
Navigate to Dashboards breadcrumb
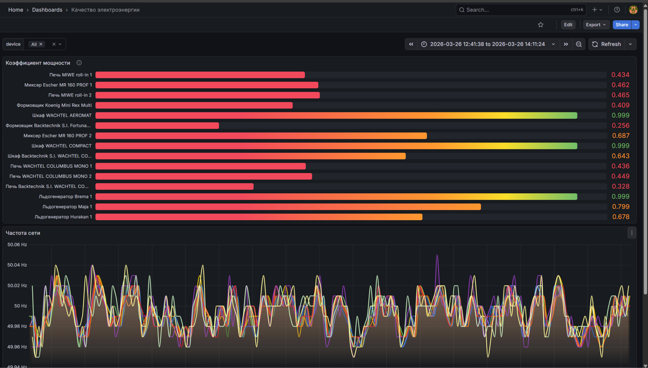(x=47, y=10)
